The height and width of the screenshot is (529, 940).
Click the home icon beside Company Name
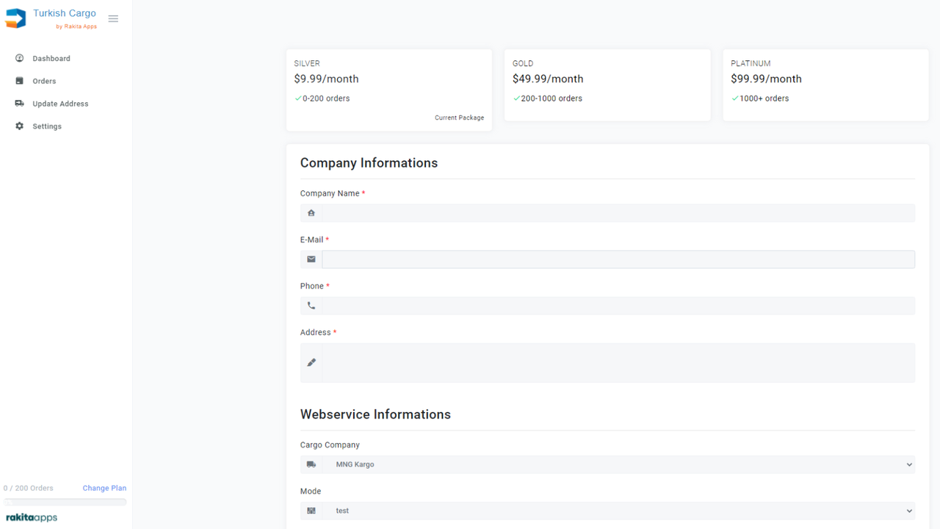[x=311, y=213]
